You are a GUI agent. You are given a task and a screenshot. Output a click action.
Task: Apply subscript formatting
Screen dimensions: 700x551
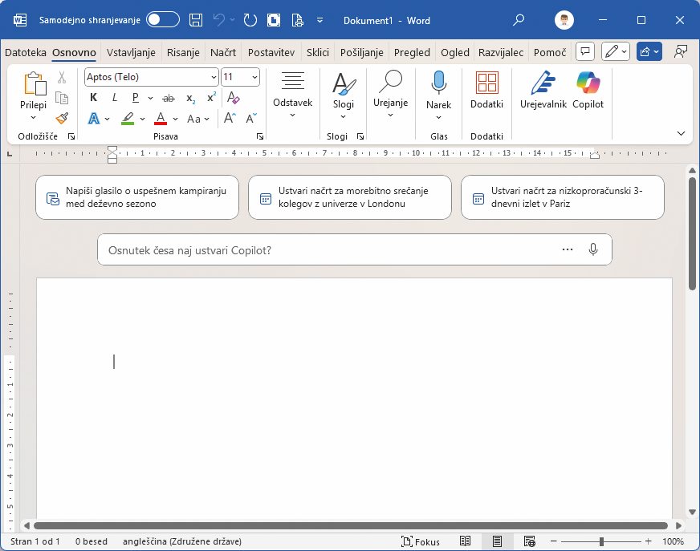[190, 98]
